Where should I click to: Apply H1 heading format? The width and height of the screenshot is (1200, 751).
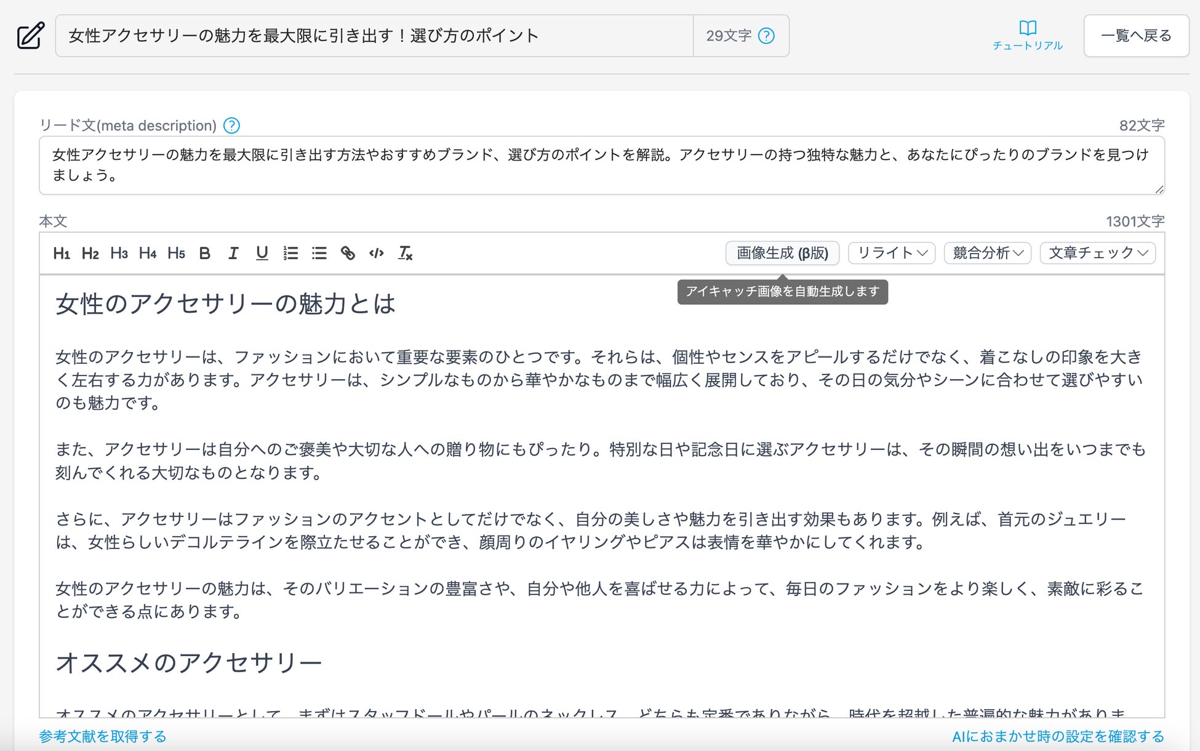coord(62,253)
